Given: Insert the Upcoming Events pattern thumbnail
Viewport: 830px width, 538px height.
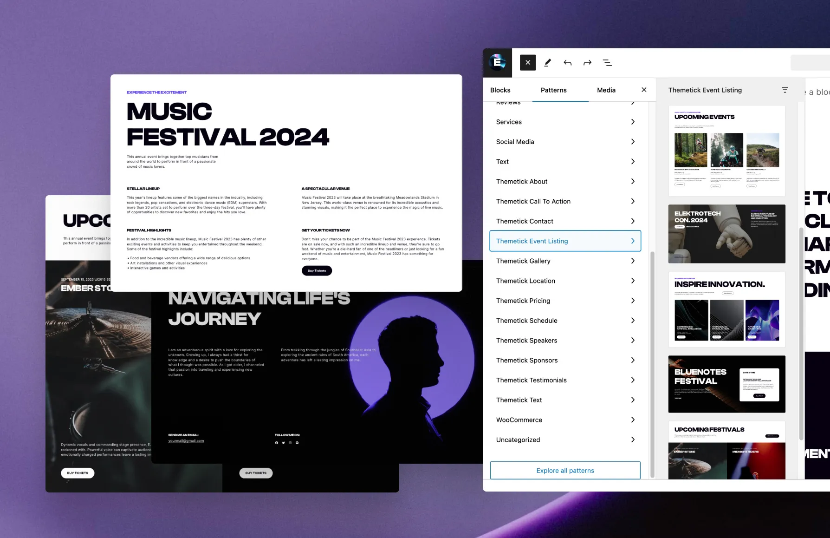Looking at the screenshot, I should (726, 151).
